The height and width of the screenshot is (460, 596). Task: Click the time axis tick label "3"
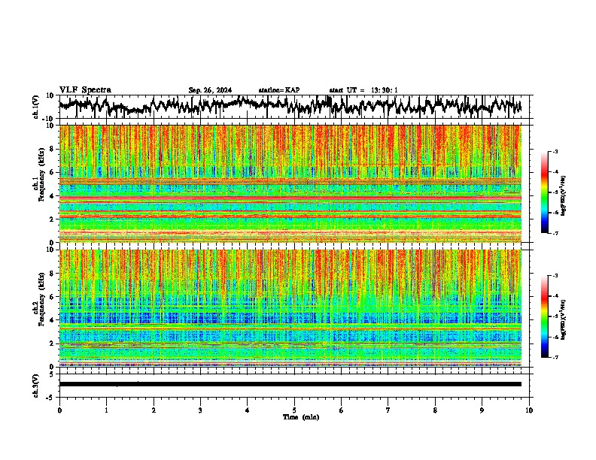(200, 410)
